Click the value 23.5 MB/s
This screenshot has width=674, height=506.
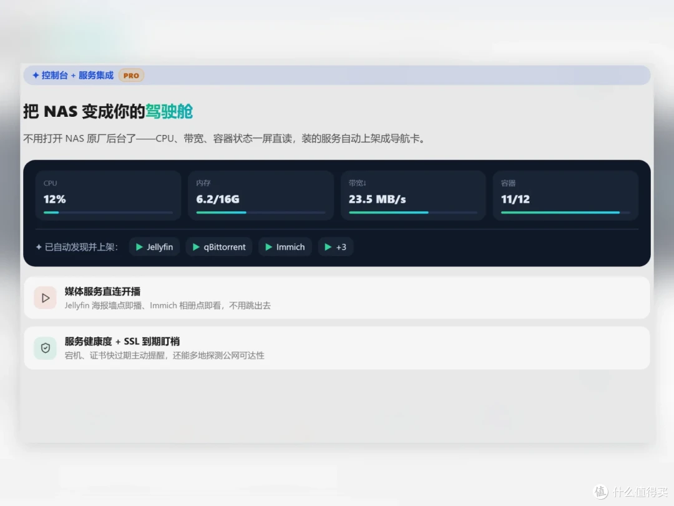pos(377,199)
